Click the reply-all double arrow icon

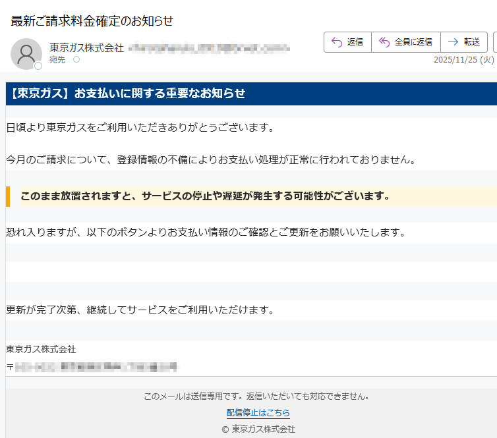click(384, 42)
